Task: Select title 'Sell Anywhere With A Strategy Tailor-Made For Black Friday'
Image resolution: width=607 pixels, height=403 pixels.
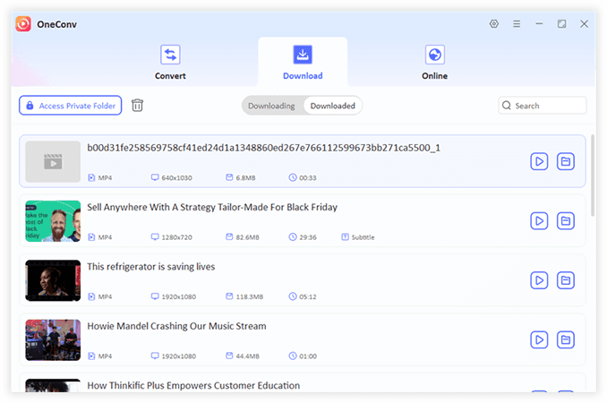Action: [212, 207]
